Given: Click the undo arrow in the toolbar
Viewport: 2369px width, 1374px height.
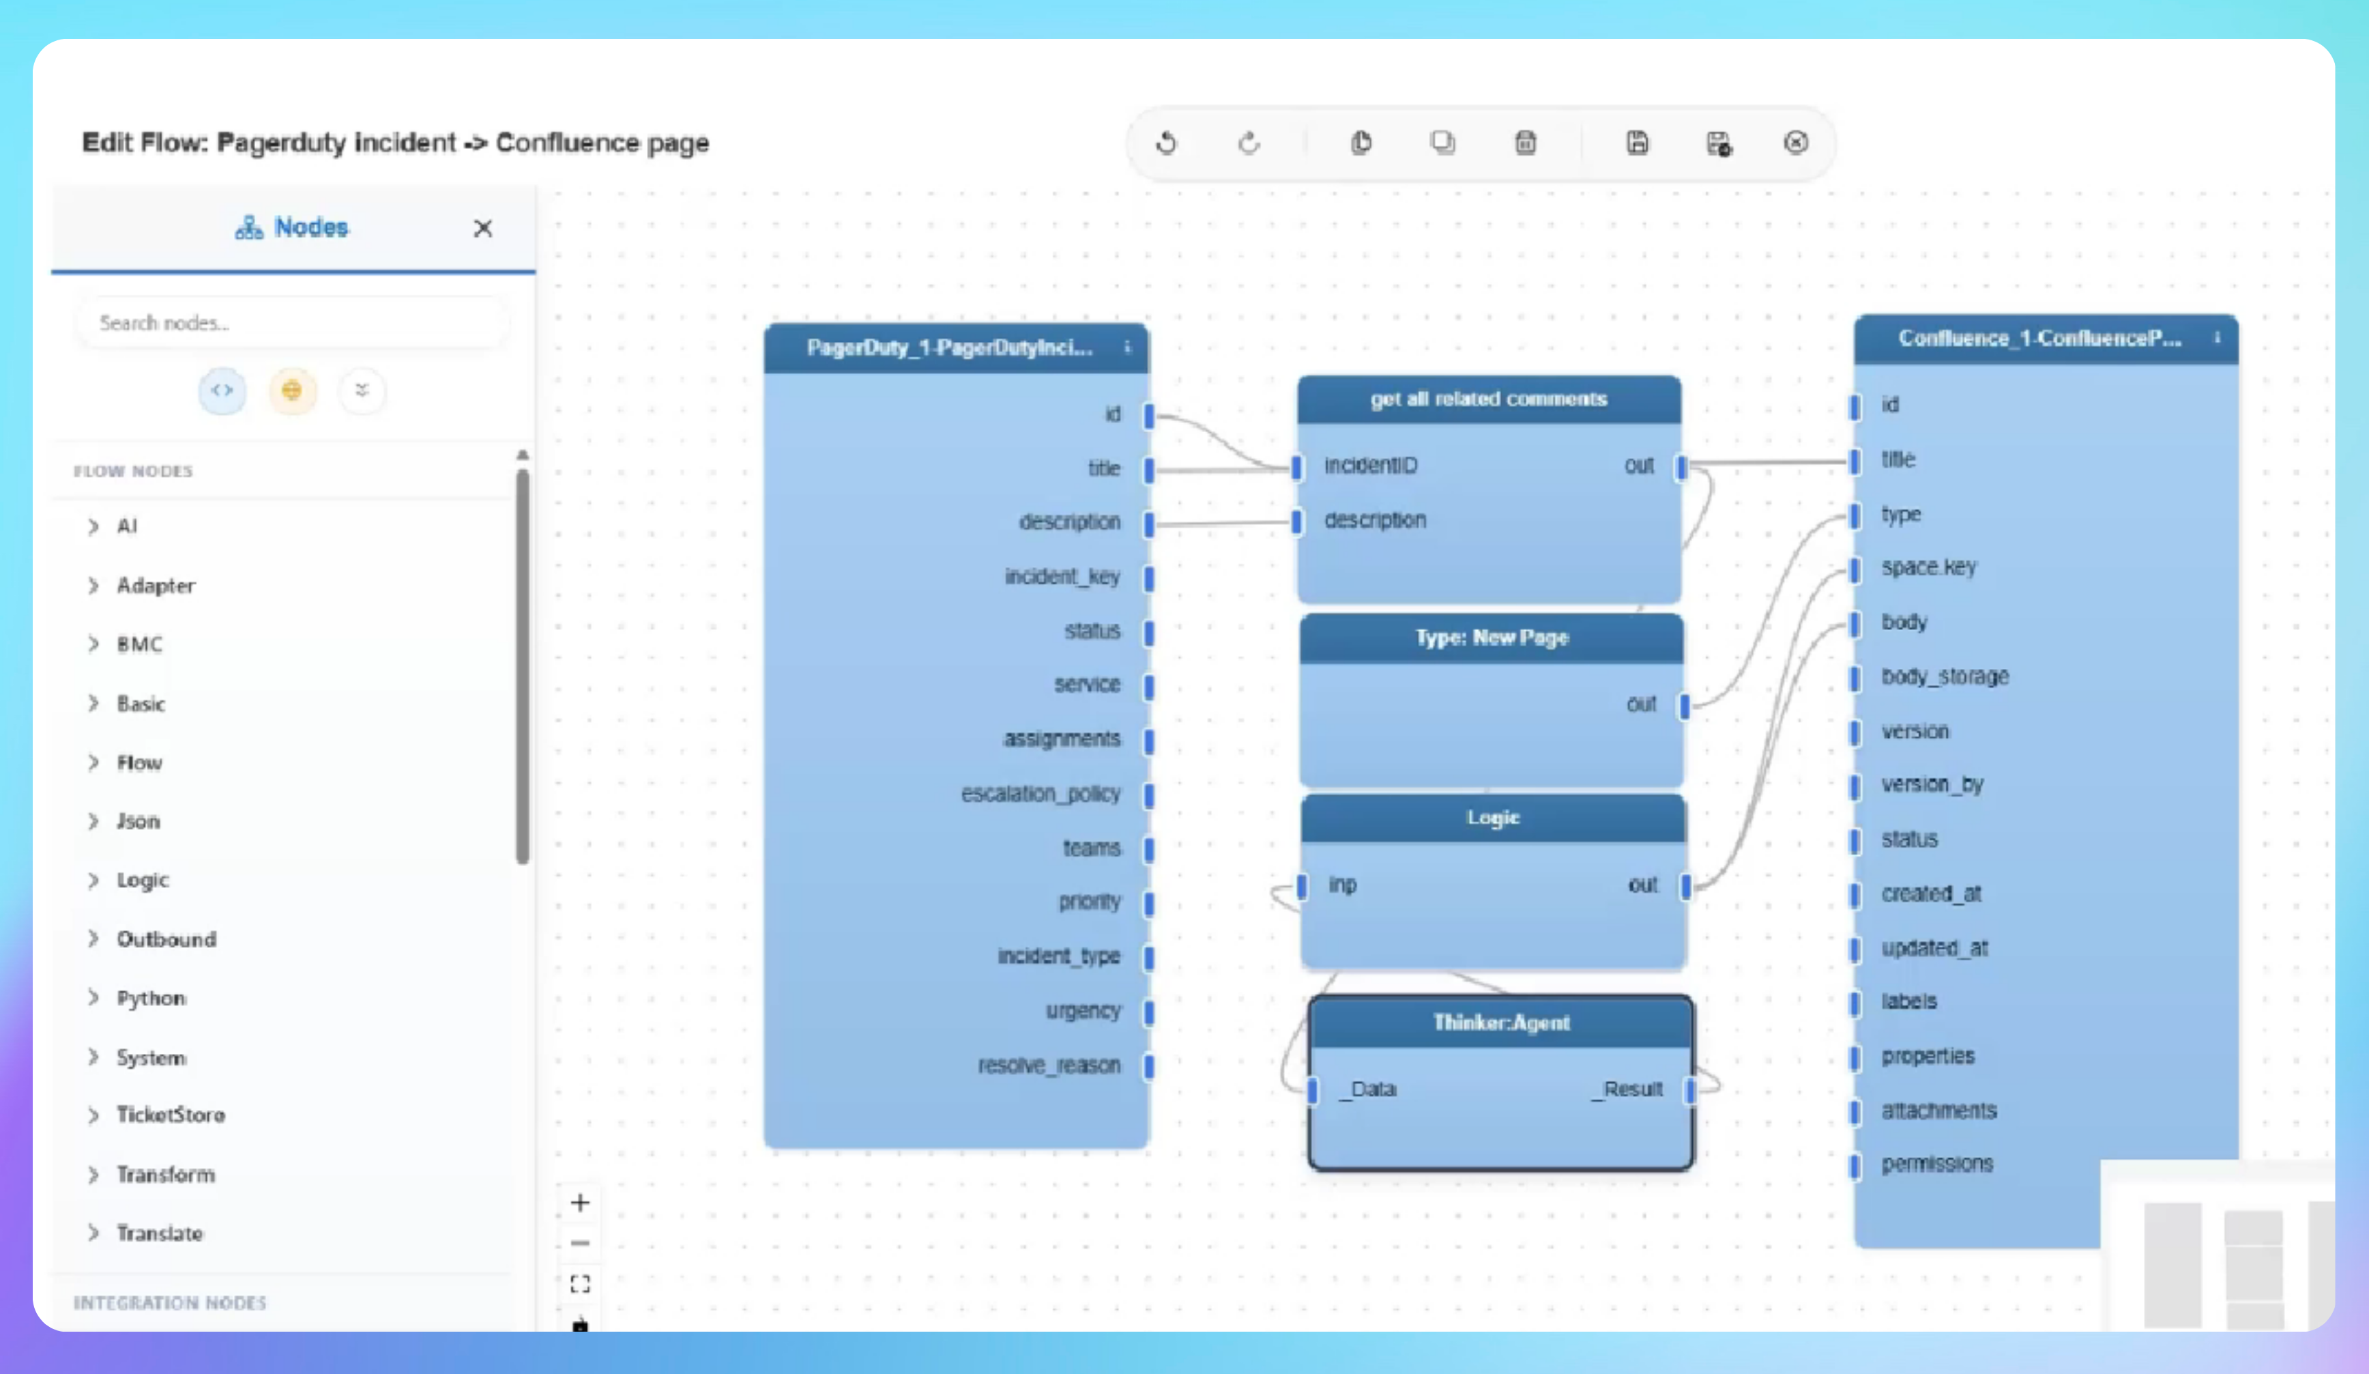Looking at the screenshot, I should (x=1165, y=143).
